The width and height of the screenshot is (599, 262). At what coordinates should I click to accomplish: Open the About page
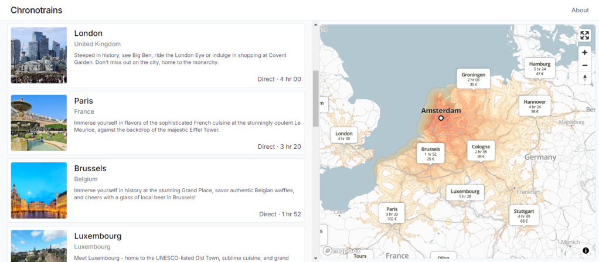tap(580, 11)
